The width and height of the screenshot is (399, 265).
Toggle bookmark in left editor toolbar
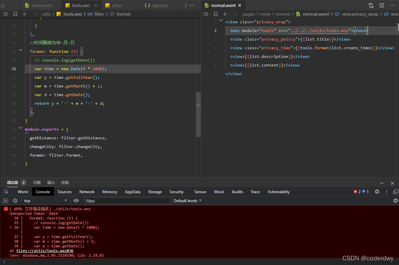tap(15, 14)
